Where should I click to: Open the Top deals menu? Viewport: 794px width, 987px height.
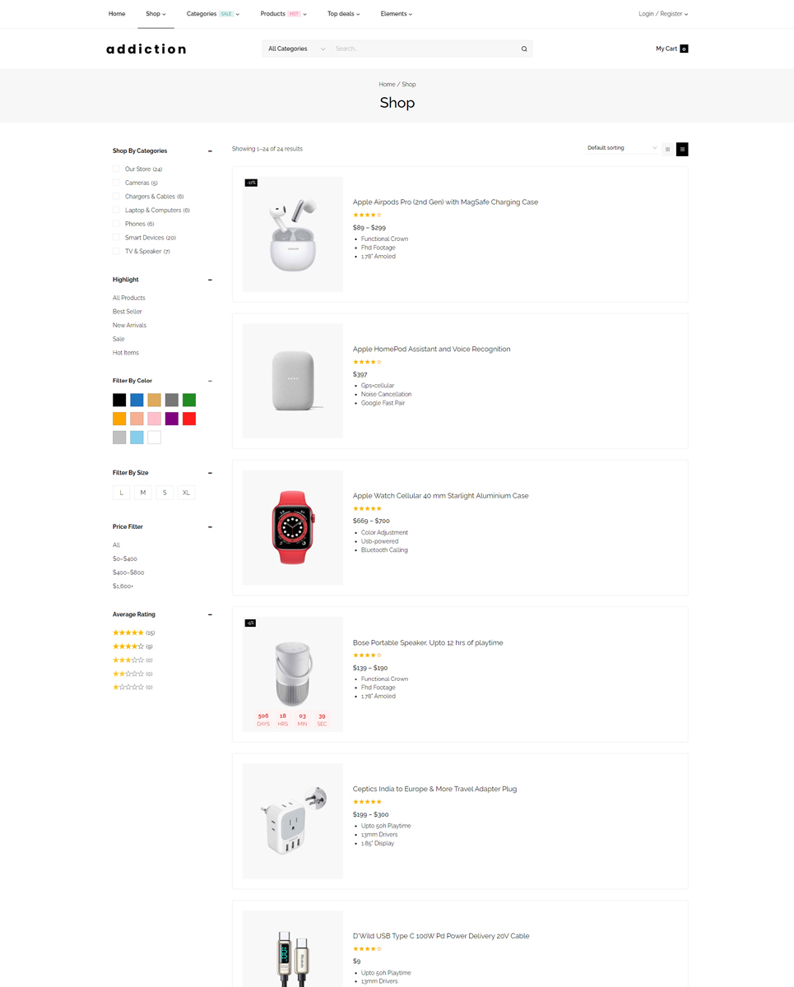(343, 14)
